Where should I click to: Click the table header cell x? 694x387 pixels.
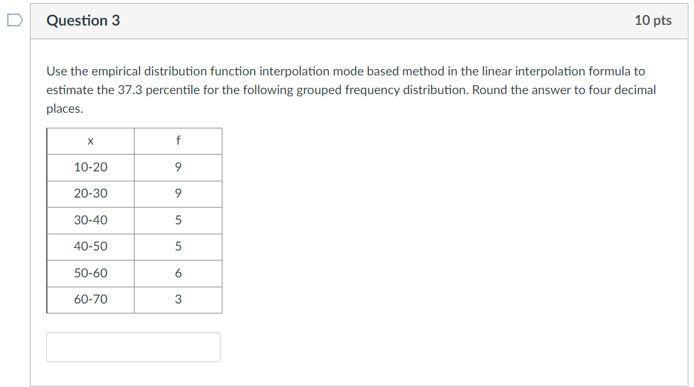[x=90, y=141]
